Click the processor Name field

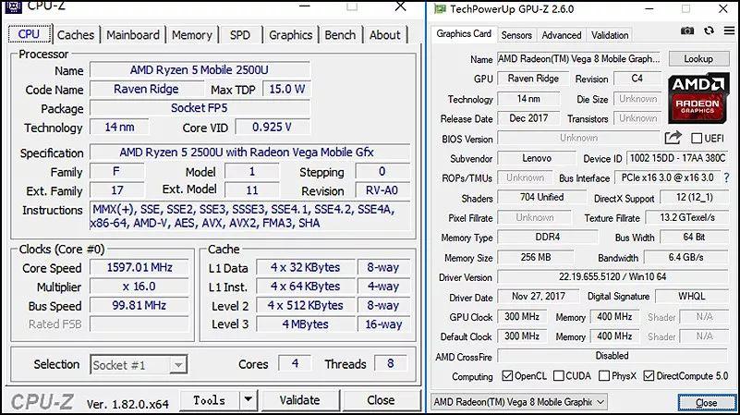200,70
